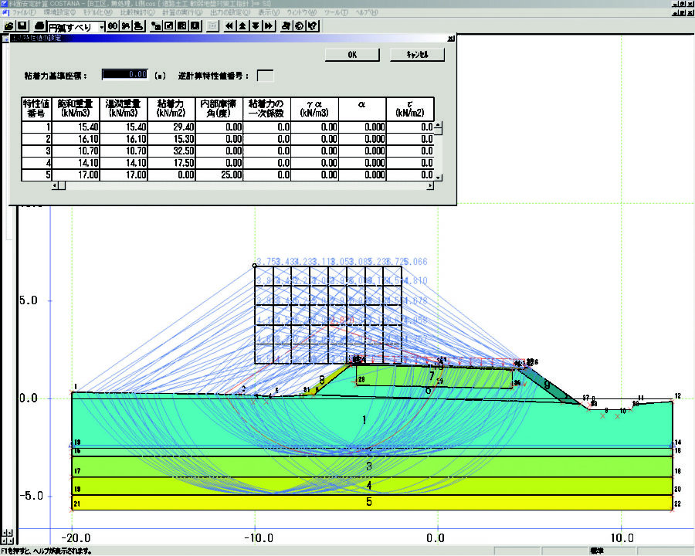Open the ウィンドウ(W) menu
The width and height of the screenshot is (695, 556).
click(301, 12)
